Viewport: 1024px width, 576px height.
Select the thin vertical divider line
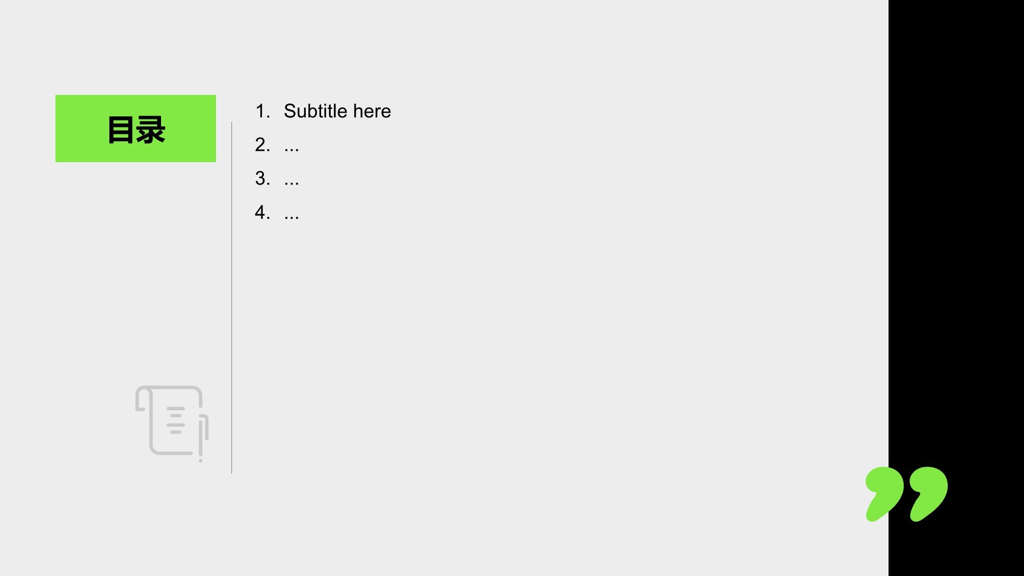(x=231, y=298)
